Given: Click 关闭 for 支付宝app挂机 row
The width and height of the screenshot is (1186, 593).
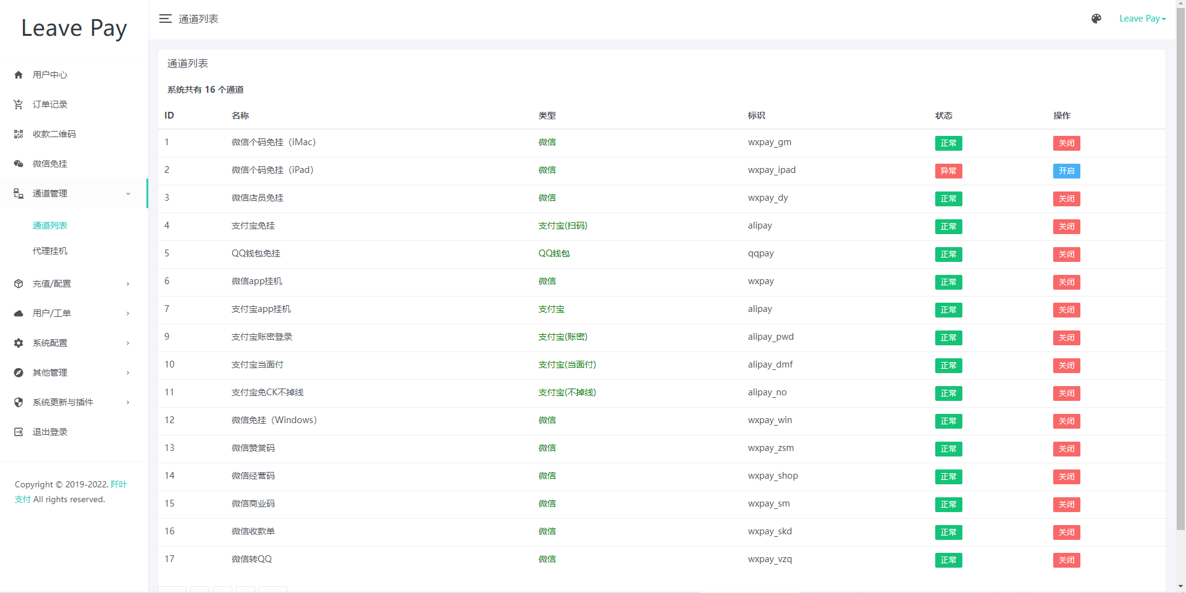Looking at the screenshot, I should [1067, 310].
